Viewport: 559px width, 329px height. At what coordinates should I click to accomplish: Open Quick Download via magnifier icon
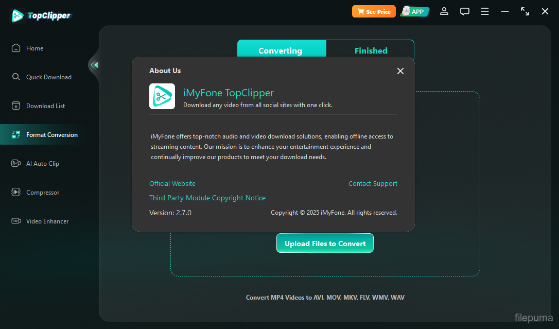[16, 77]
